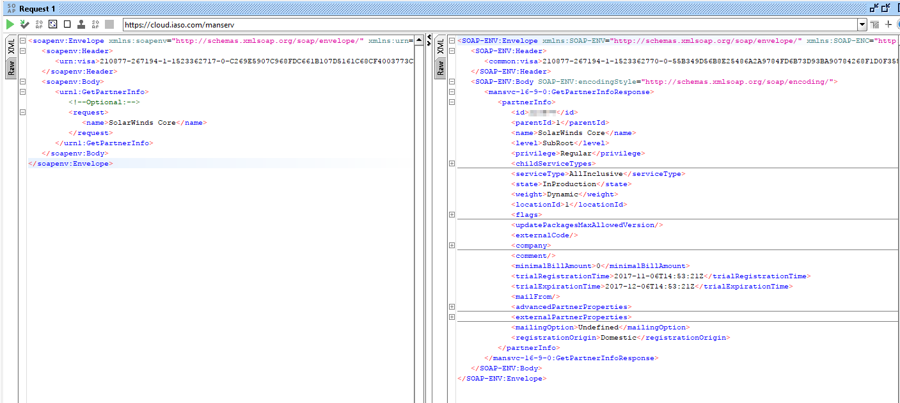The height and width of the screenshot is (403, 900).
Task: Collapse the SOAP-ENV:Header node in response
Action: (x=452, y=51)
